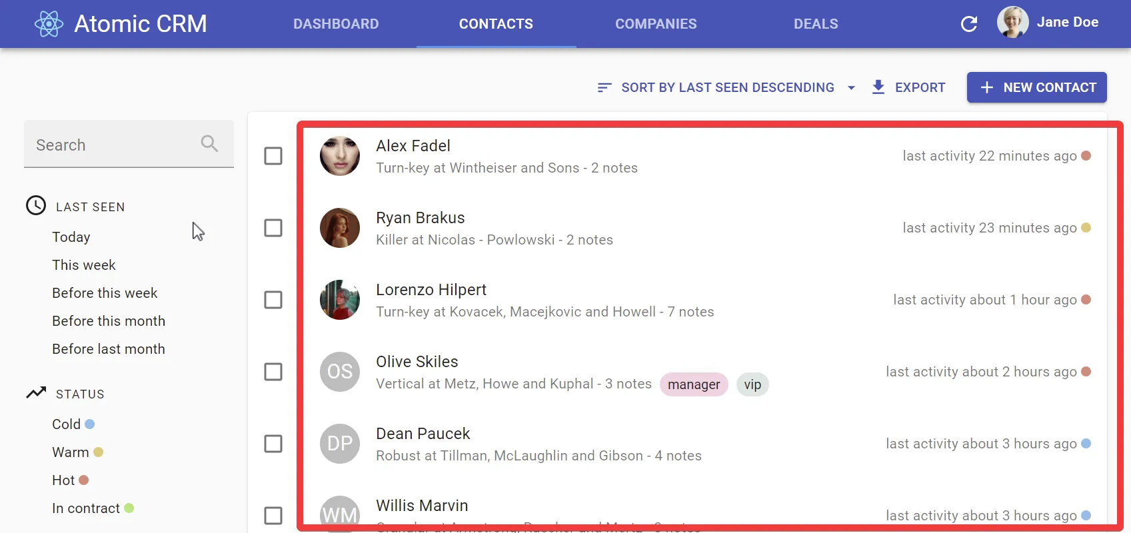Apply the Before last month filter
The image size is (1131, 533).
[x=109, y=348]
